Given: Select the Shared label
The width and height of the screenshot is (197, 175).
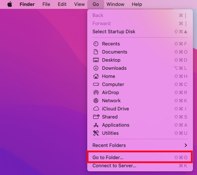Looking at the screenshot, I should pyautogui.click(x=110, y=117).
